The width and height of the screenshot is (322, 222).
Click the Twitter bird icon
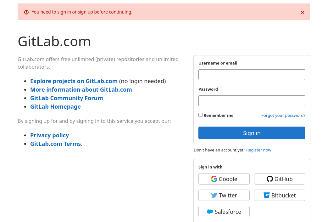click(214, 195)
